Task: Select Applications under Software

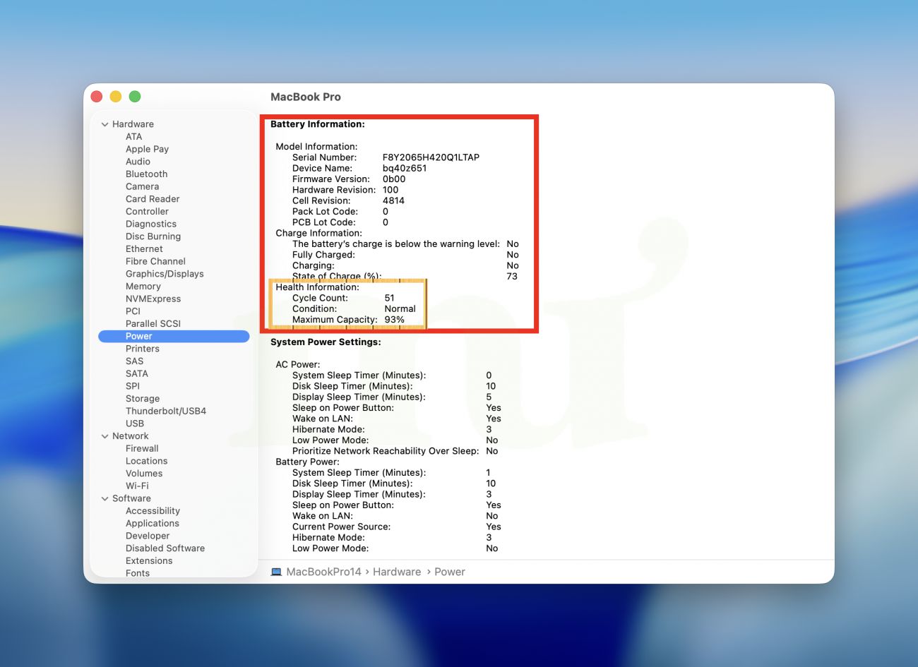Action: click(x=153, y=524)
